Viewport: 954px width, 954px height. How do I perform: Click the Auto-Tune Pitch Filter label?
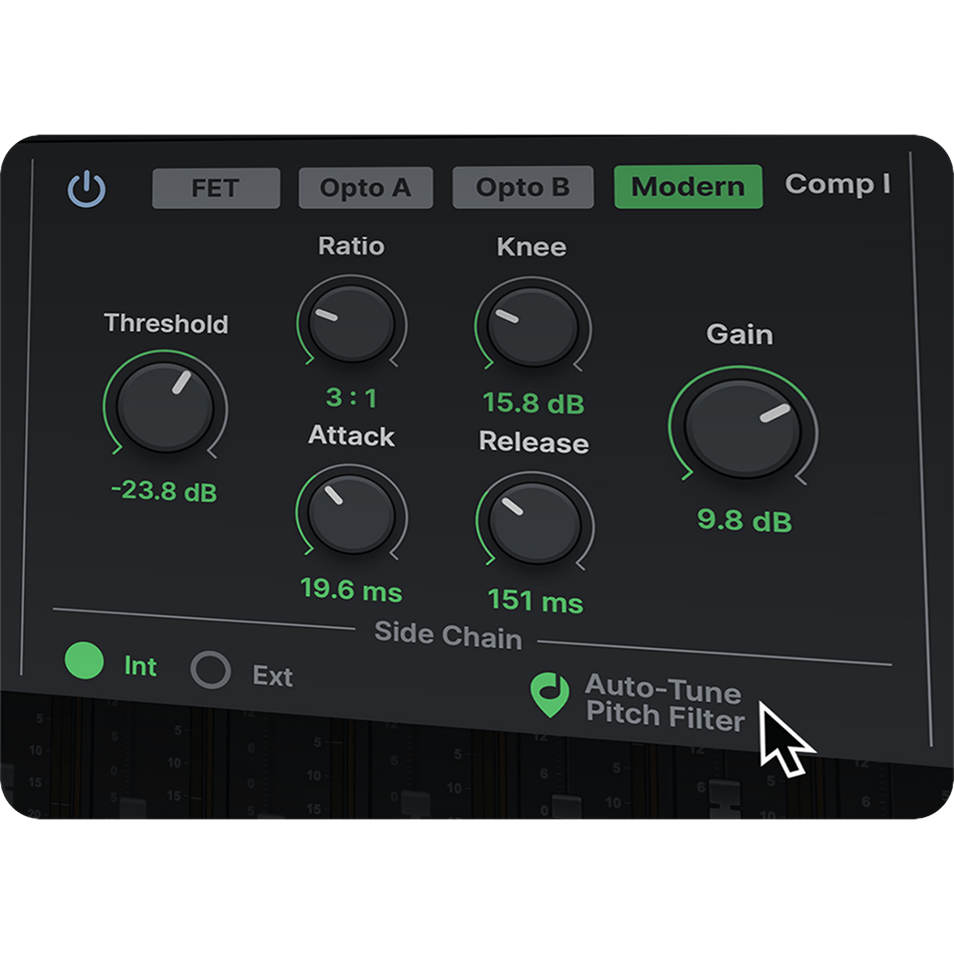tap(664, 703)
